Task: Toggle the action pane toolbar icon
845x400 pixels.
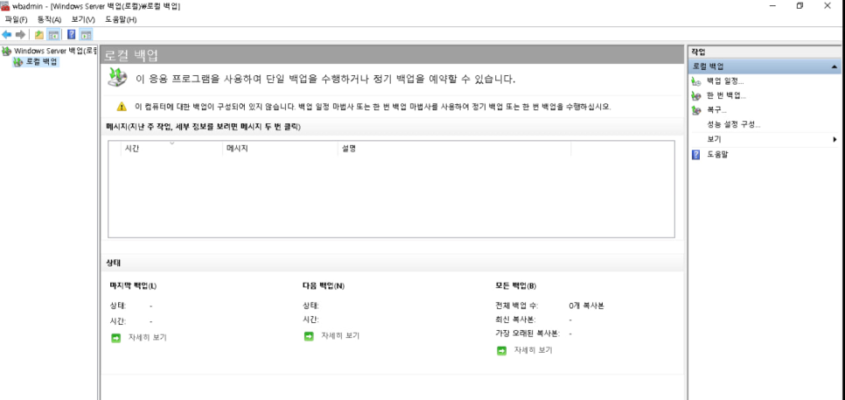Action: pyautogui.click(x=86, y=35)
